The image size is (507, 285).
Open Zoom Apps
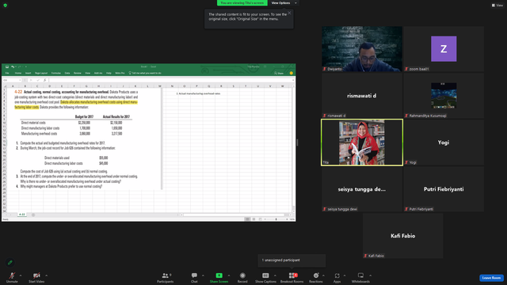pos(337,275)
